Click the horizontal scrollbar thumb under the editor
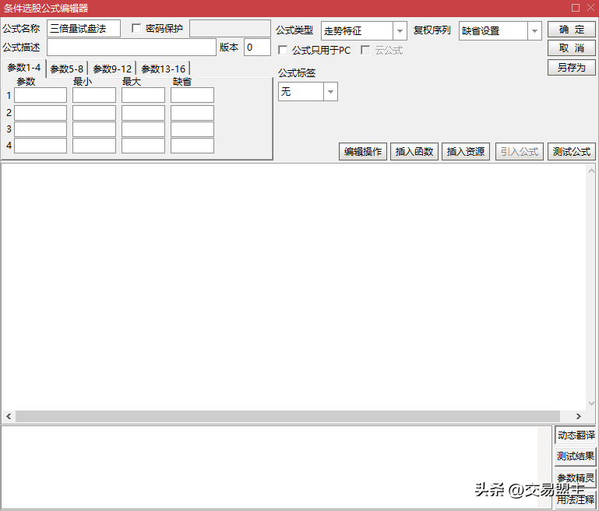Viewport: 599px width, 511px height. [x=287, y=416]
